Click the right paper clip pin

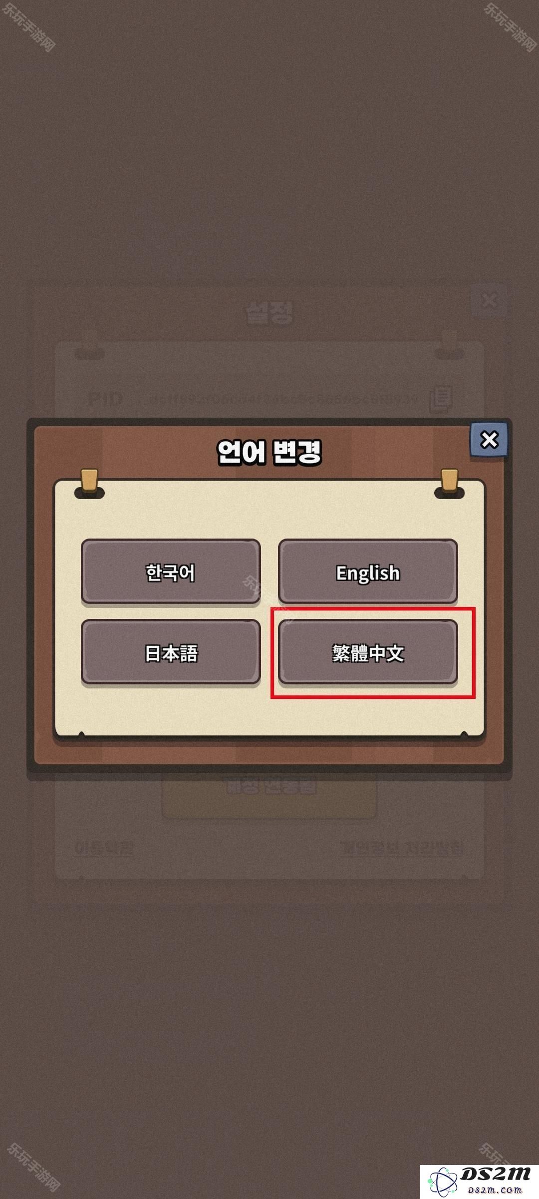point(449,483)
